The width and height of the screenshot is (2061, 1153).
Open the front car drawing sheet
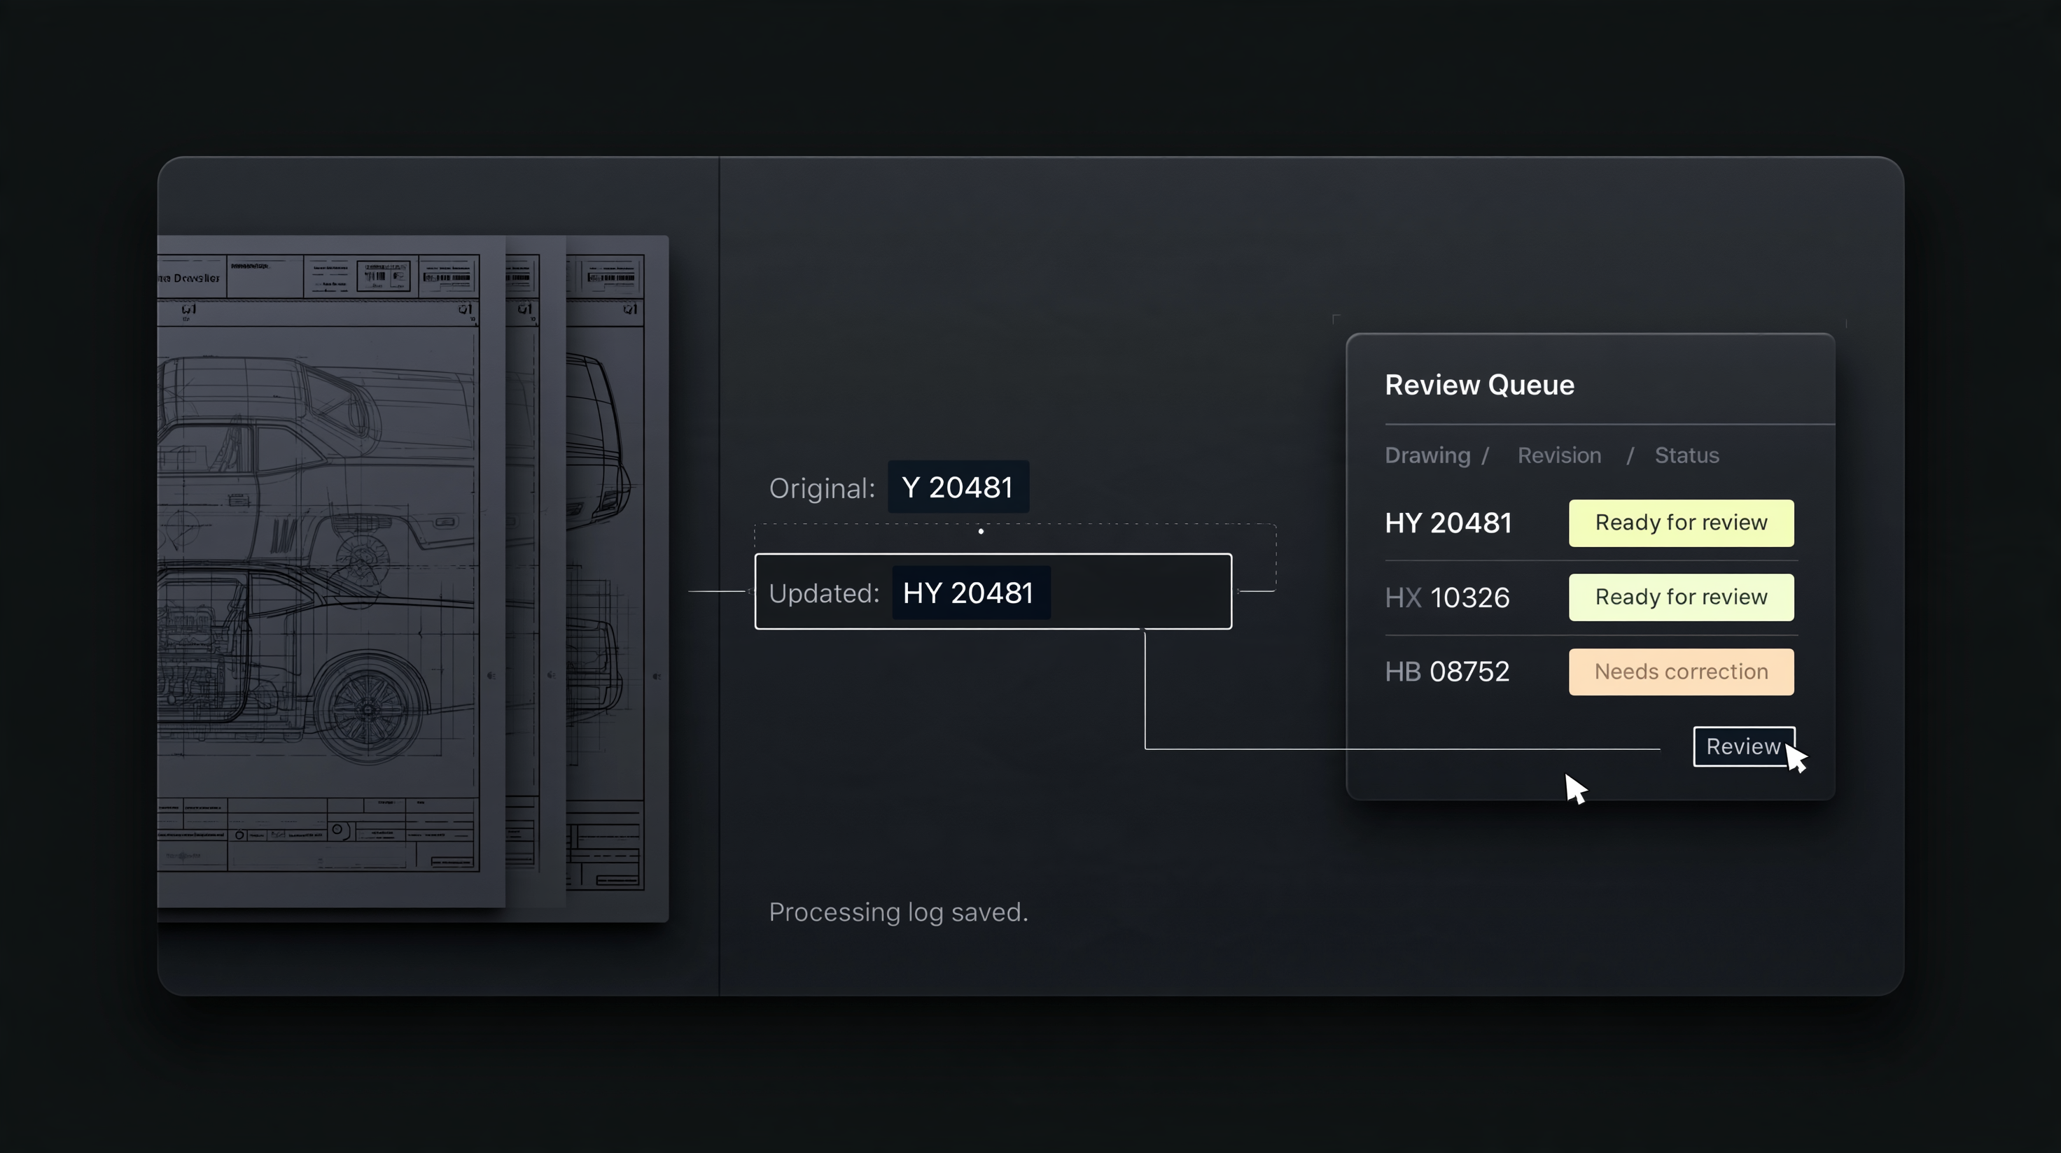click(x=331, y=571)
